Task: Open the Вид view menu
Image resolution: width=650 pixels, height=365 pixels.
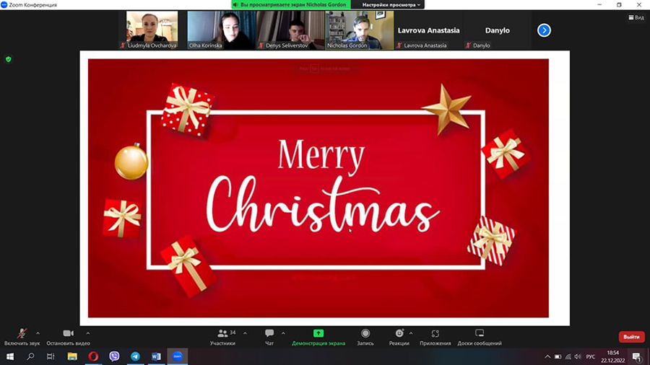Action: click(636, 17)
